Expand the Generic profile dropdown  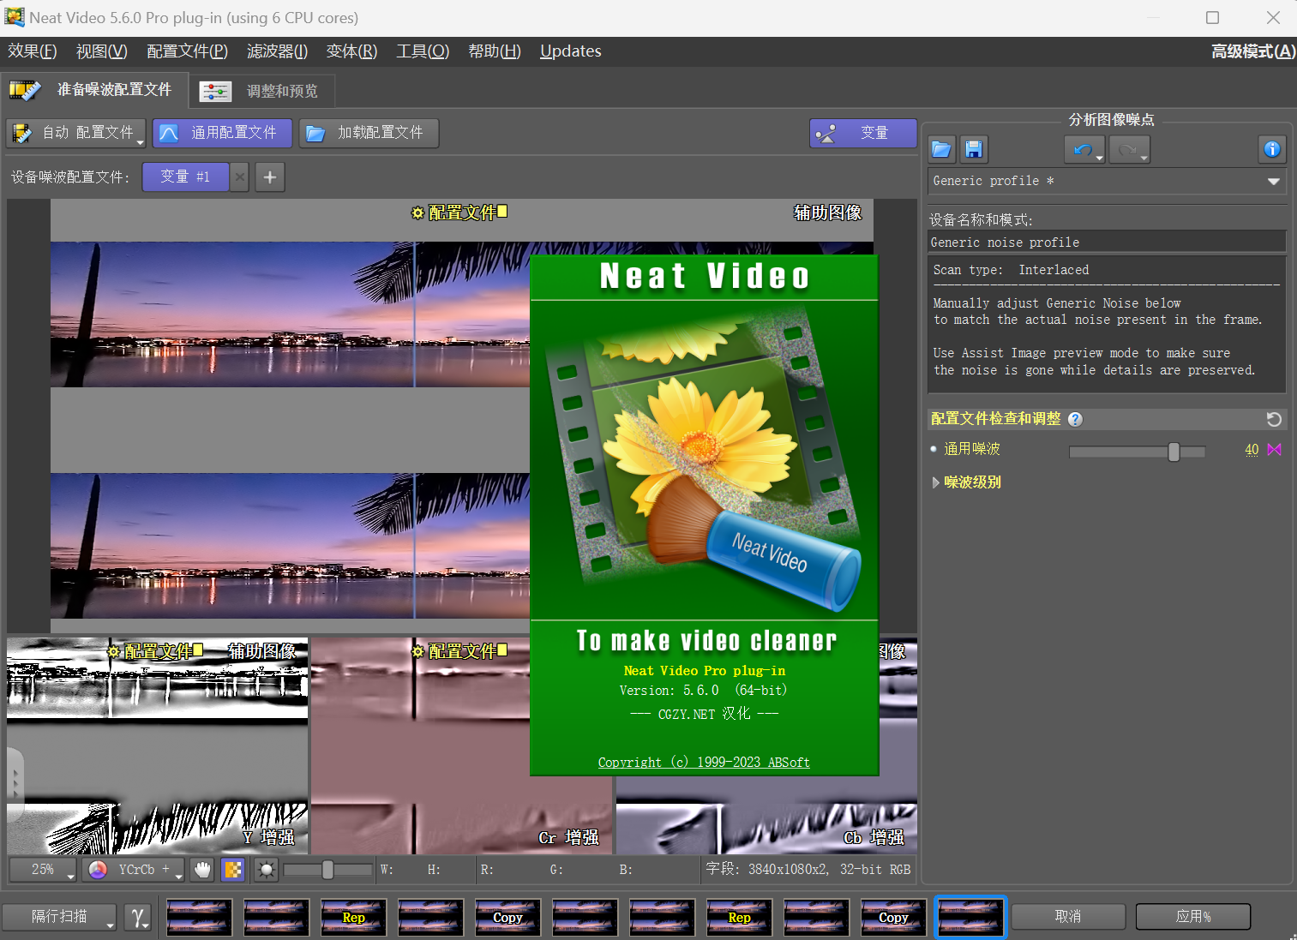[x=1107, y=181]
